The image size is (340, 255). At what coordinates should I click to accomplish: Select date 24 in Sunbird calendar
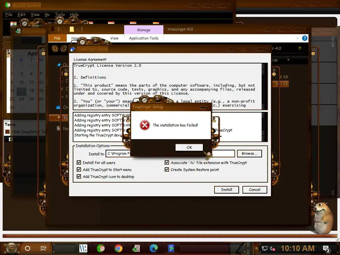click(22, 99)
